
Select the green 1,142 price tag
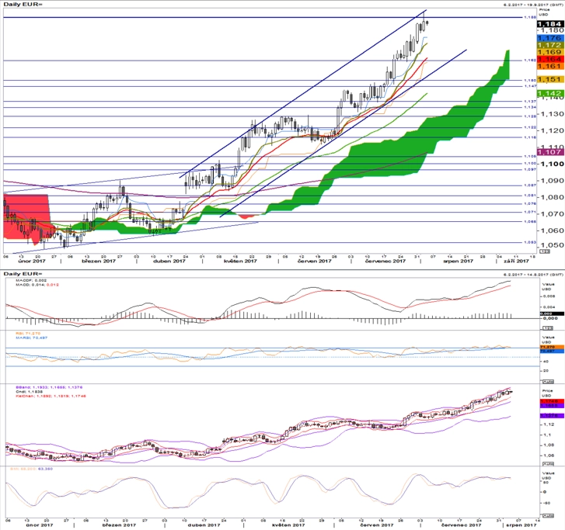tap(550, 93)
